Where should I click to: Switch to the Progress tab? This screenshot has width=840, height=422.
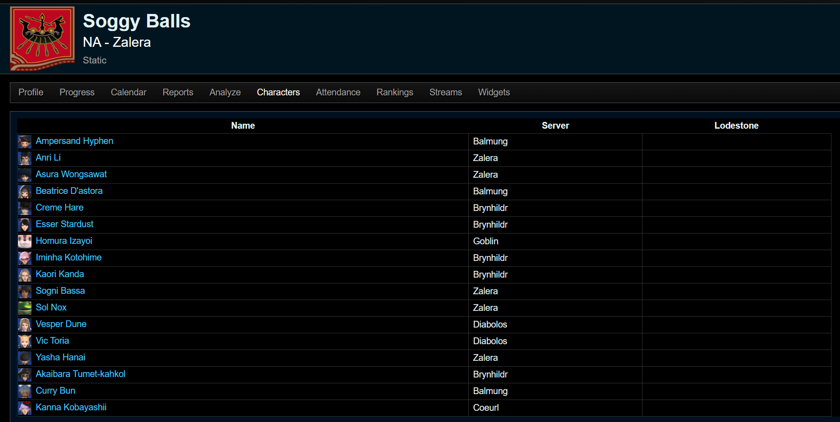pos(77,92)
